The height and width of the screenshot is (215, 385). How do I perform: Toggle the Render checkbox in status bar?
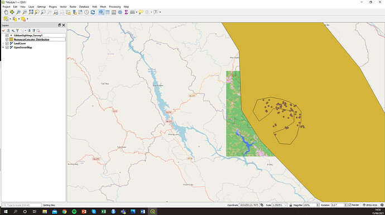point(350,205)
